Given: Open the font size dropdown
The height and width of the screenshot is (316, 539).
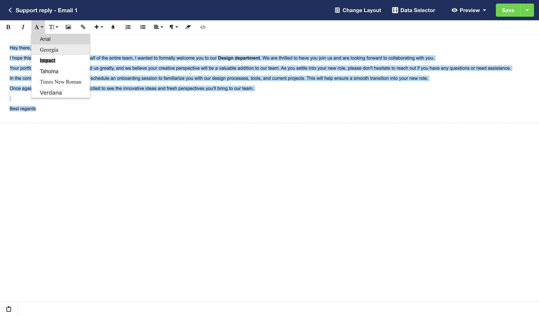Looking at the screenshot, I should [x=53, y=27].
